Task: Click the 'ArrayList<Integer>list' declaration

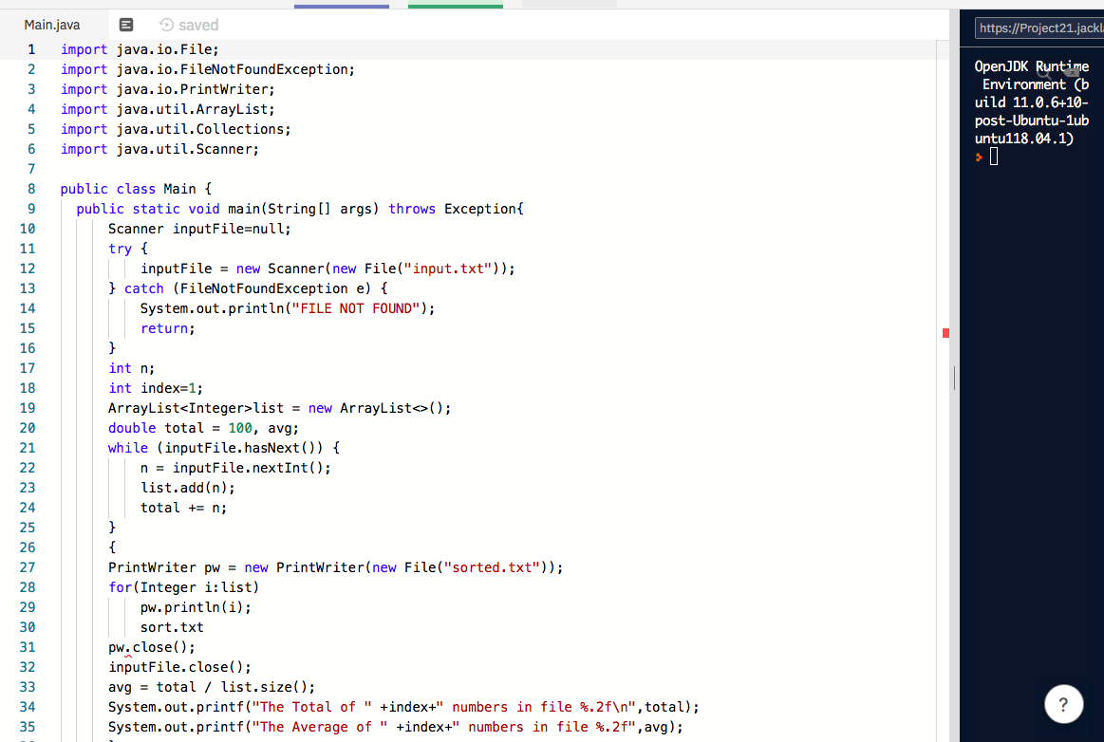Action: pos(279,408)
